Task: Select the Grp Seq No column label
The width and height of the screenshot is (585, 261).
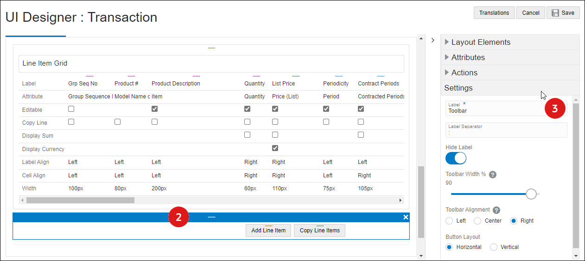Action: click(x=83, y=84)
